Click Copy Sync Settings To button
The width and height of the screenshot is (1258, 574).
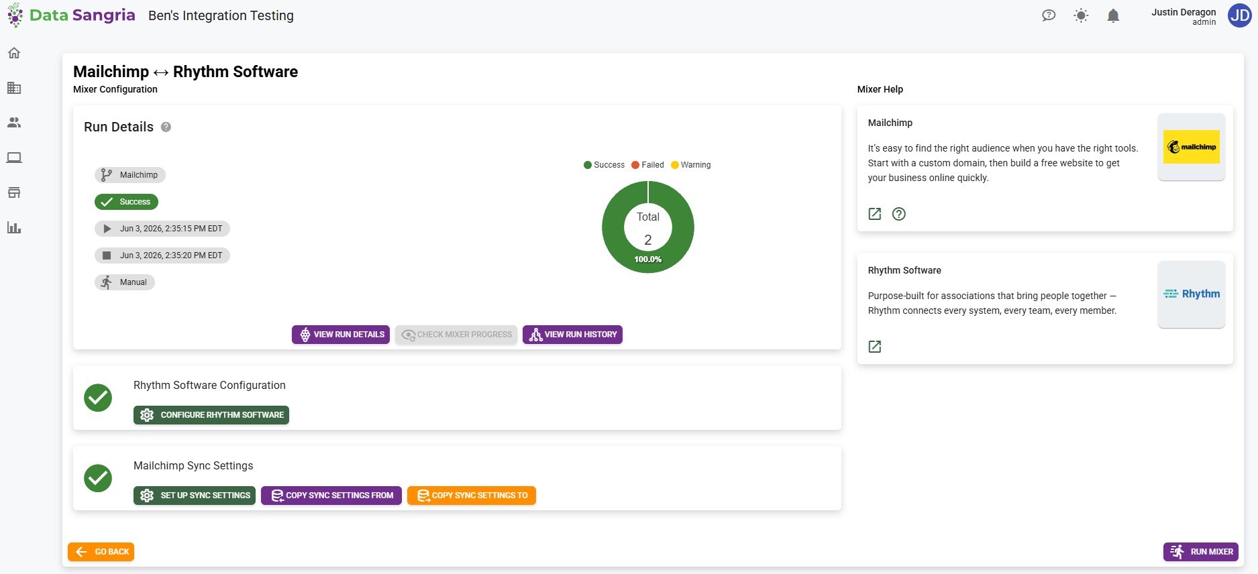[472, 496]
